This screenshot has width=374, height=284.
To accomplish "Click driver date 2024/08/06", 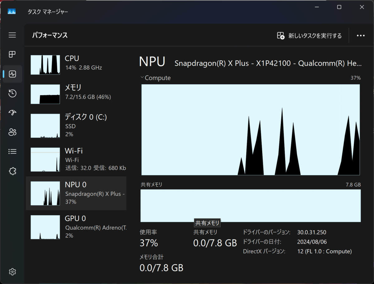I will click(x=312, y=242).
